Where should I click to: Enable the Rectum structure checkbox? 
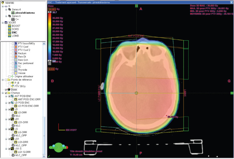point(13,53)
